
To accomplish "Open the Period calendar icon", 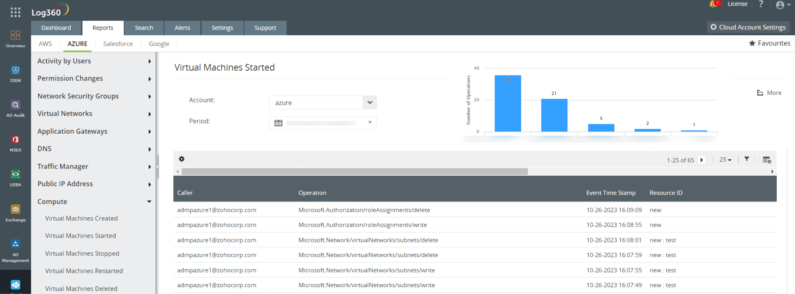I will (278, 123).
